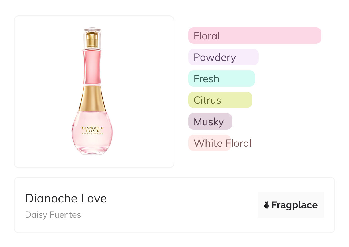
Task: Click the word Floral in the top bar
Action: (207, 36)
